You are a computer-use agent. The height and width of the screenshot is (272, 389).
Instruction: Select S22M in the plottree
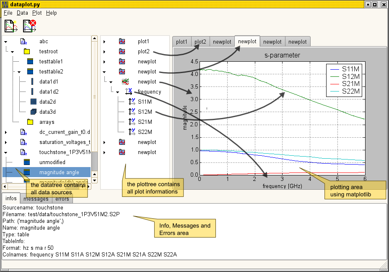click(x=145, y=132)
